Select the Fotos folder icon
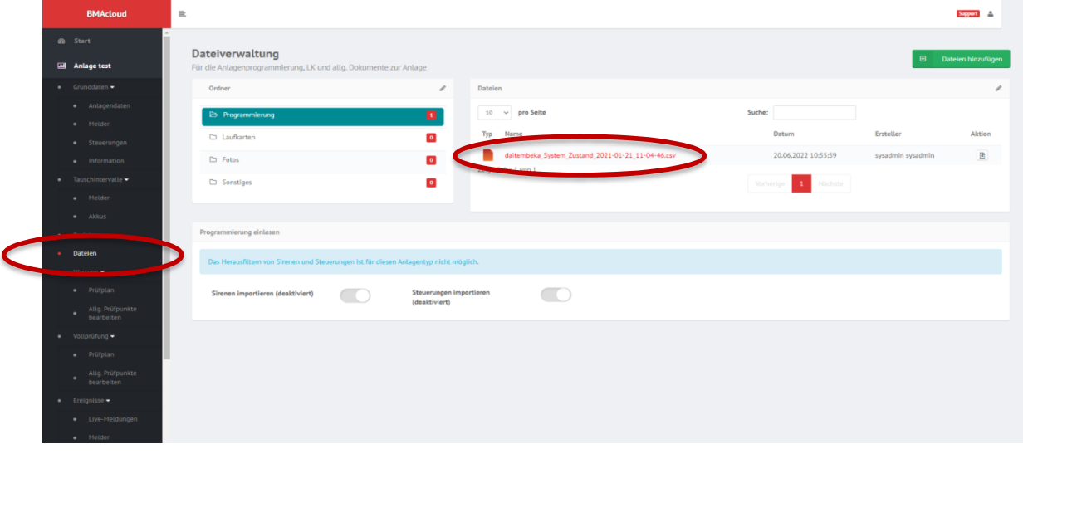 [x=213, y=159]
